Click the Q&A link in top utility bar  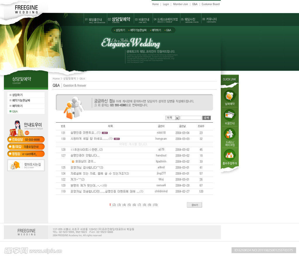[x=195, y=4]
